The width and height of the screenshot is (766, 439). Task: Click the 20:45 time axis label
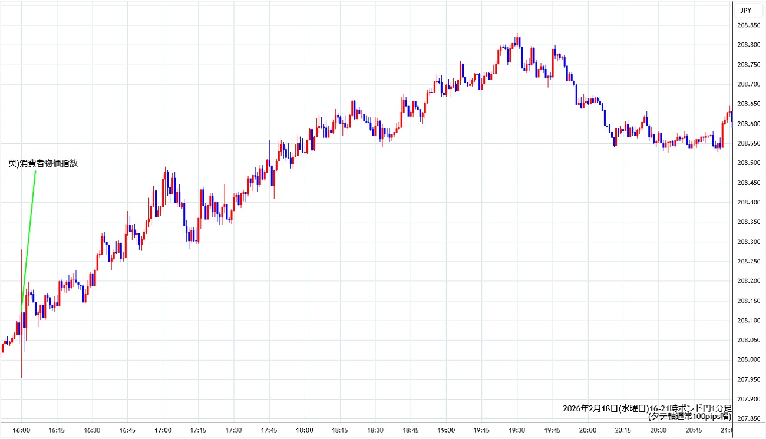(695, 430)
